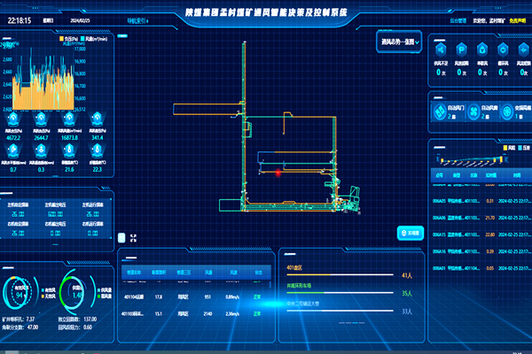This screenshot has width=532, height=354.
Task: Toggle the white square map checkbox
Action: 121,237
